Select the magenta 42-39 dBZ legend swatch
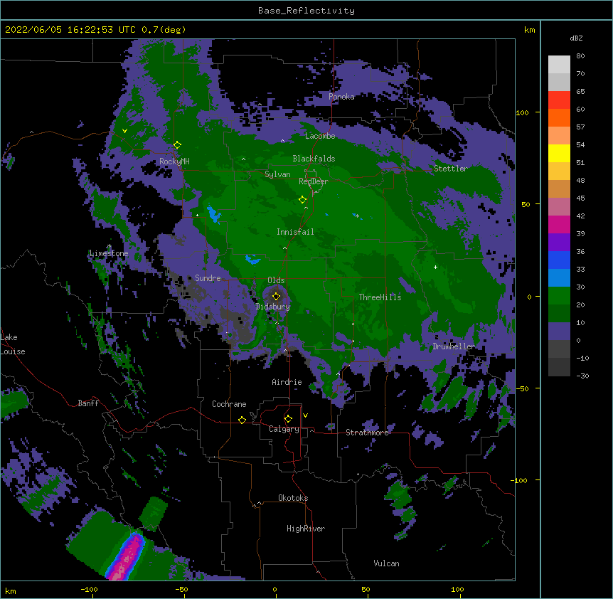This screenshot has width=613, height=599. [559, 224]
